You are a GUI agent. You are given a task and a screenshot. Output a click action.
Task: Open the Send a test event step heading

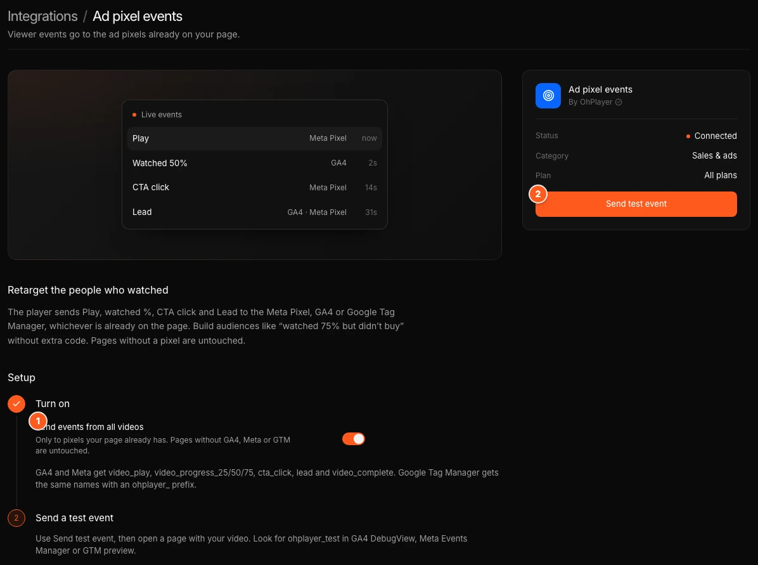(x=74, y=517)
